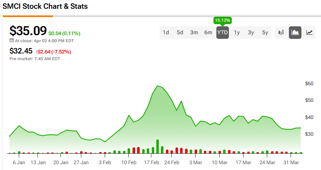Viewport: 321px width, 170px height.
Task: Click the calendar icon beside At close
Action: pyautogui.click(x=12, y=41)
